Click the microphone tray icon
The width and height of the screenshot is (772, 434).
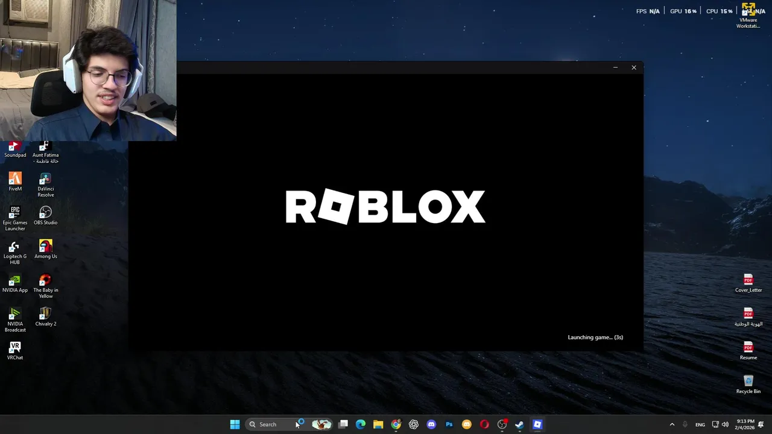coord(685,424)
